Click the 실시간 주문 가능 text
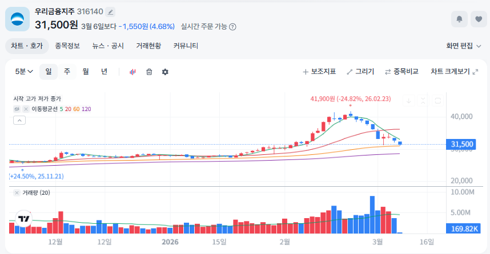The height and width of the screenshot is (254, 490). click(204, 27)
